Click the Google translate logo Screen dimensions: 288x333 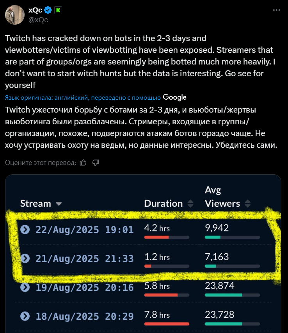174,97
